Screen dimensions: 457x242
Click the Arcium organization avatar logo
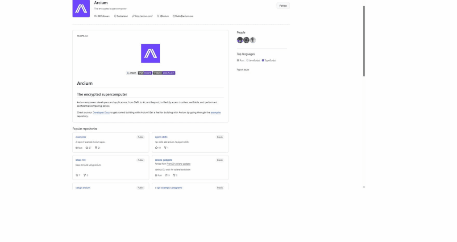(81, 8)
